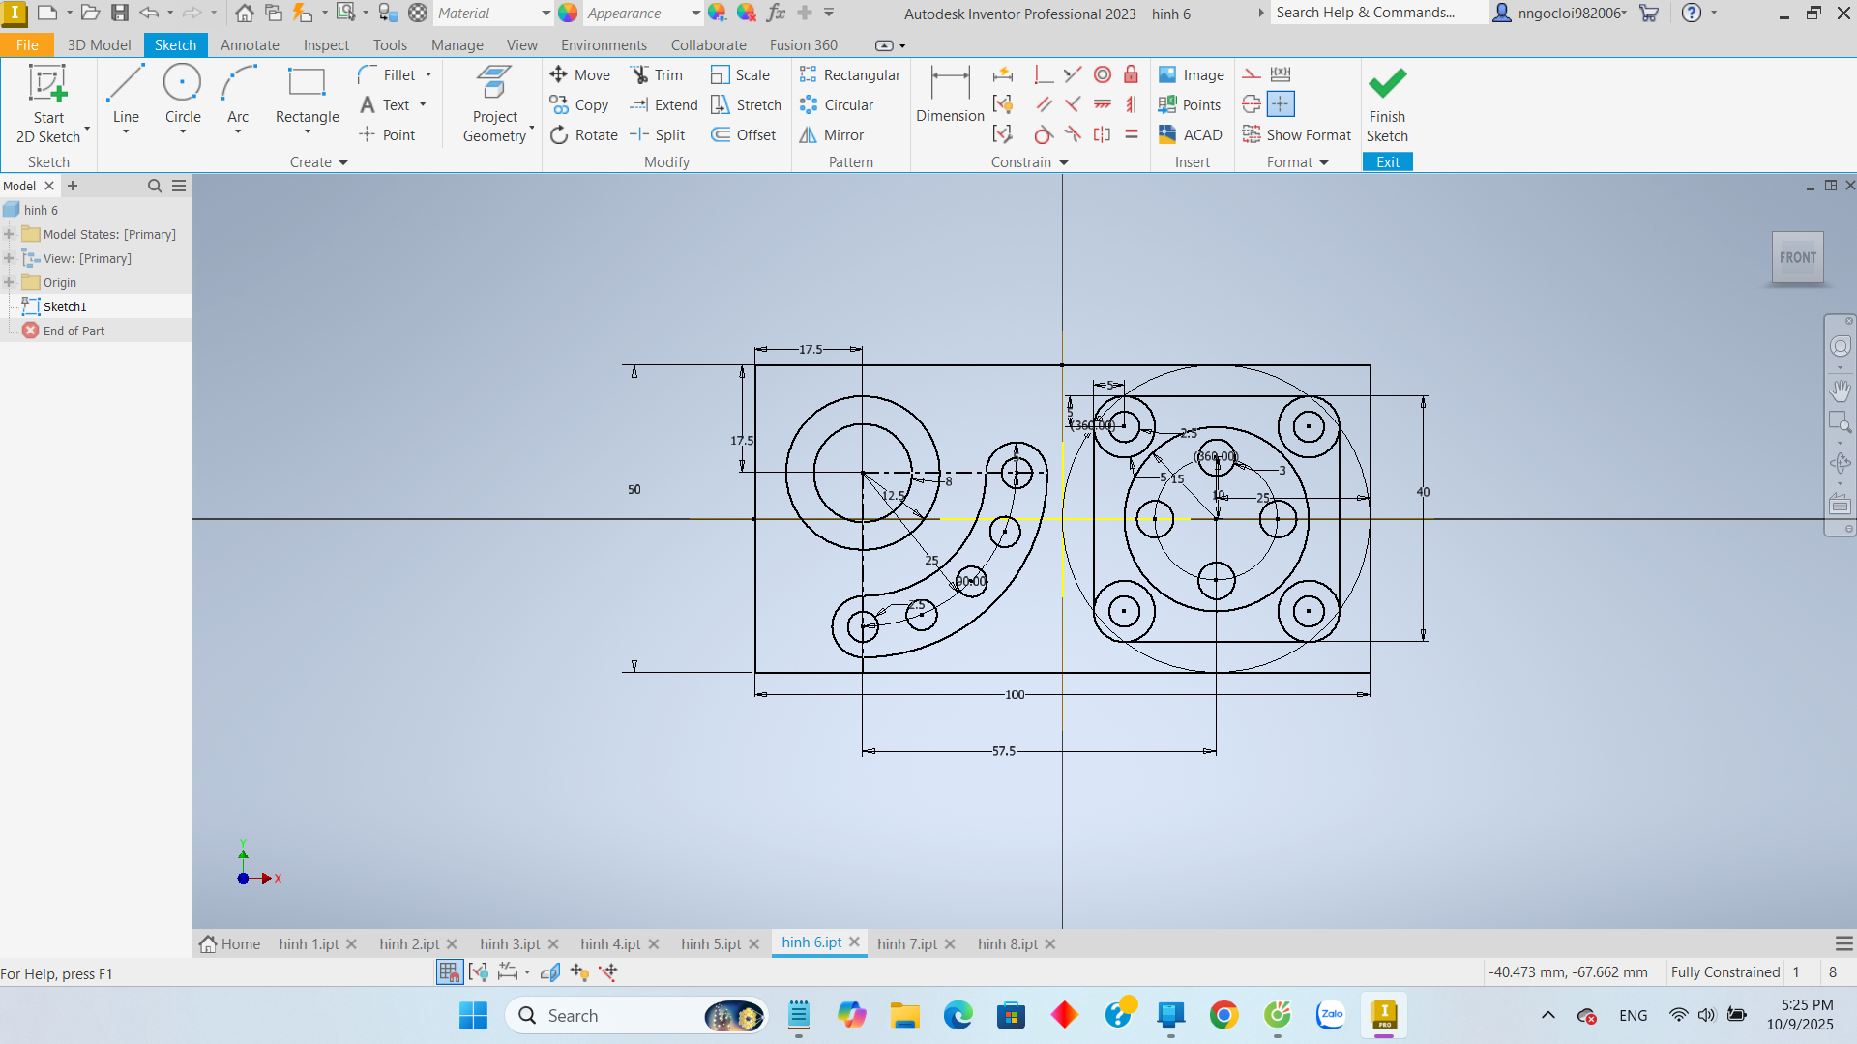Open the Fillet dropdown arrow
1857x1044 pixels.
tap(428, 74)
